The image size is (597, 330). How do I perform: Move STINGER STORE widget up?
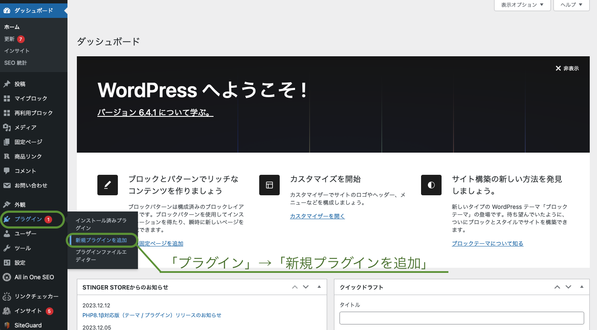click(295, 287)
